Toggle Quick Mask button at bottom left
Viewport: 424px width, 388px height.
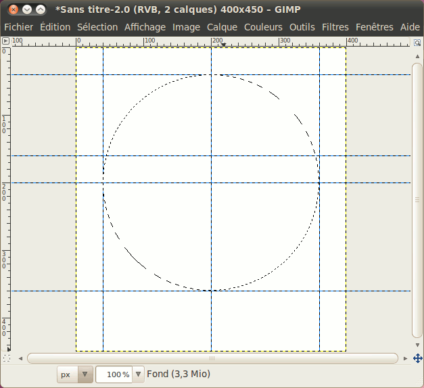6,358
